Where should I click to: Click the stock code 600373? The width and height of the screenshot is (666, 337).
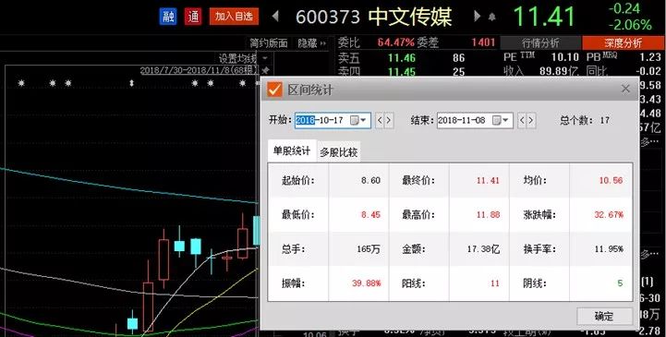pos(328,18)
